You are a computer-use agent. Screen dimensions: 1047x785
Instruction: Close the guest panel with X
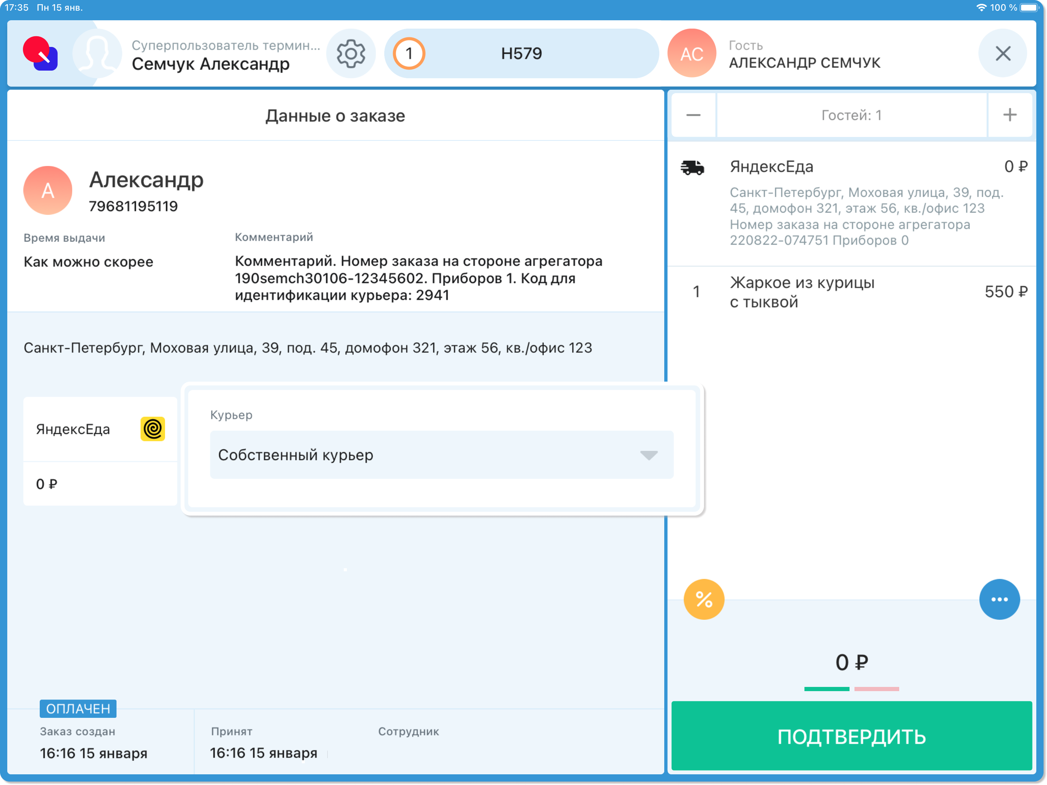click(1003, 54)
